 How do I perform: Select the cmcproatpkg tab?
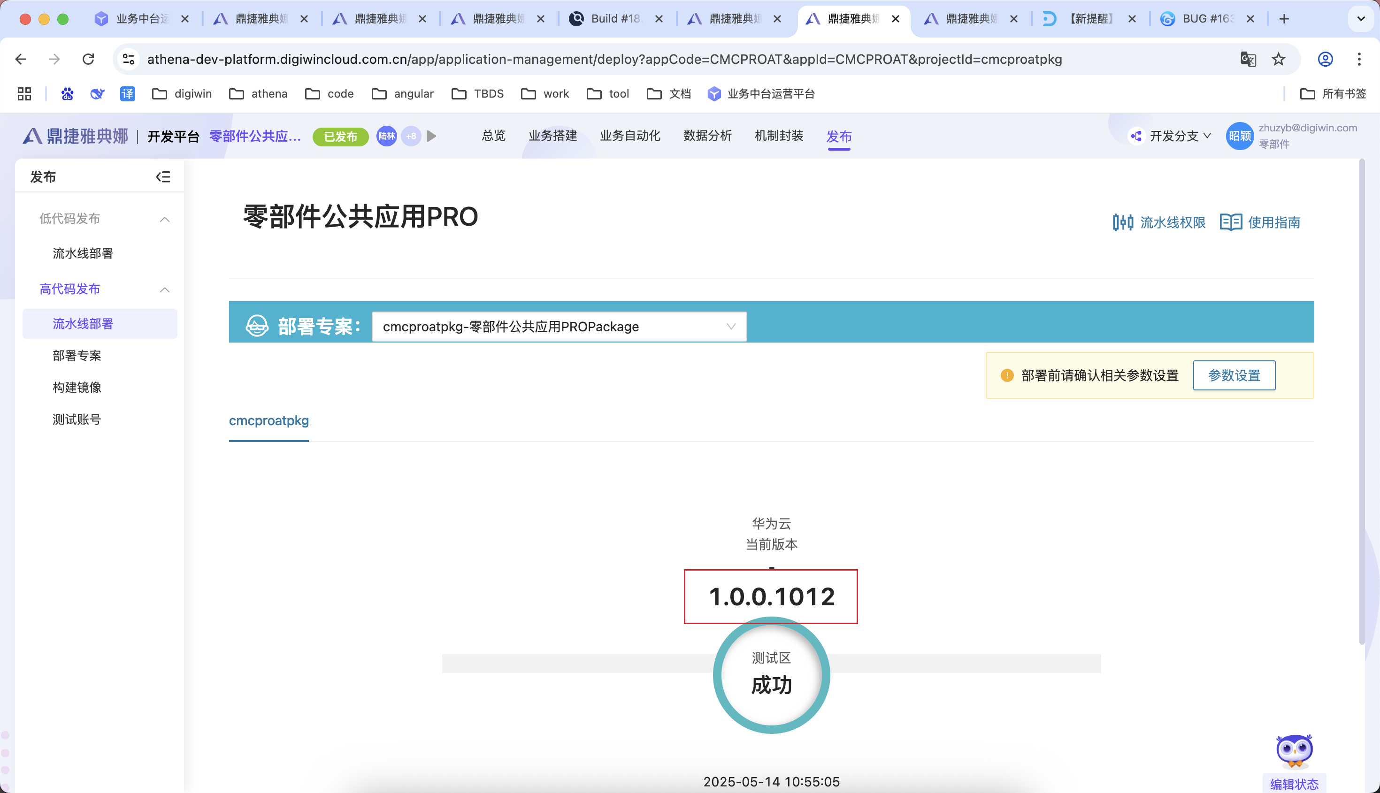[268, 420]
